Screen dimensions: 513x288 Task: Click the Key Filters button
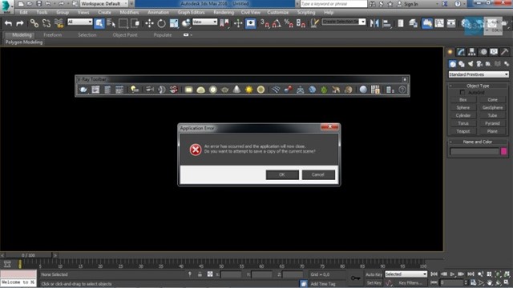(x=410, y=282)
